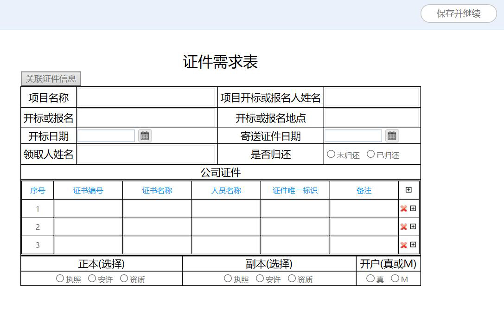Click 证书编号 cell in row 1
This screenshot has height=317, width=504.
pos(88,209)
